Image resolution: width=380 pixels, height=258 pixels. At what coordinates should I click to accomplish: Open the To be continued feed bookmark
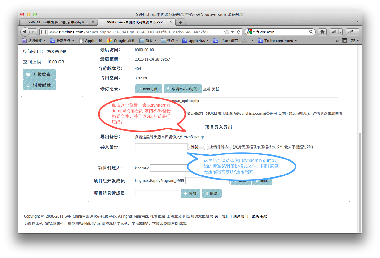click(278, 41)
